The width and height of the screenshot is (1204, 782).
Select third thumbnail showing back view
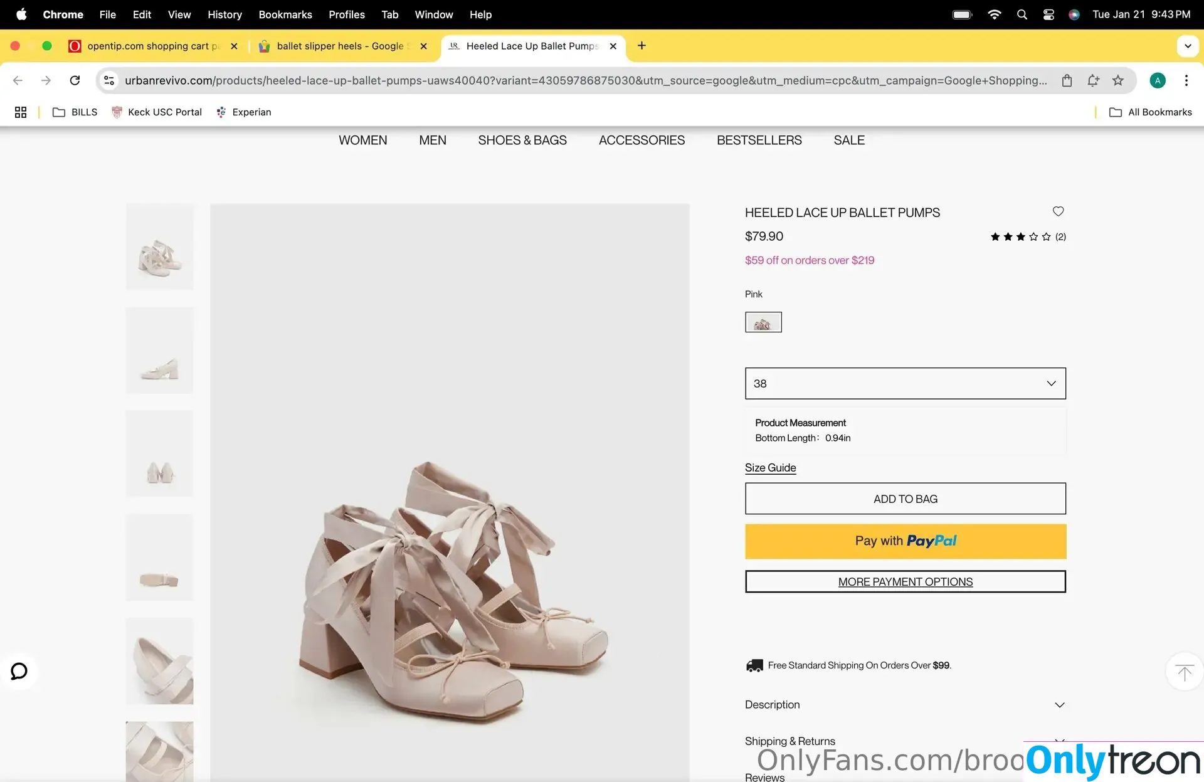click(159, 454)
